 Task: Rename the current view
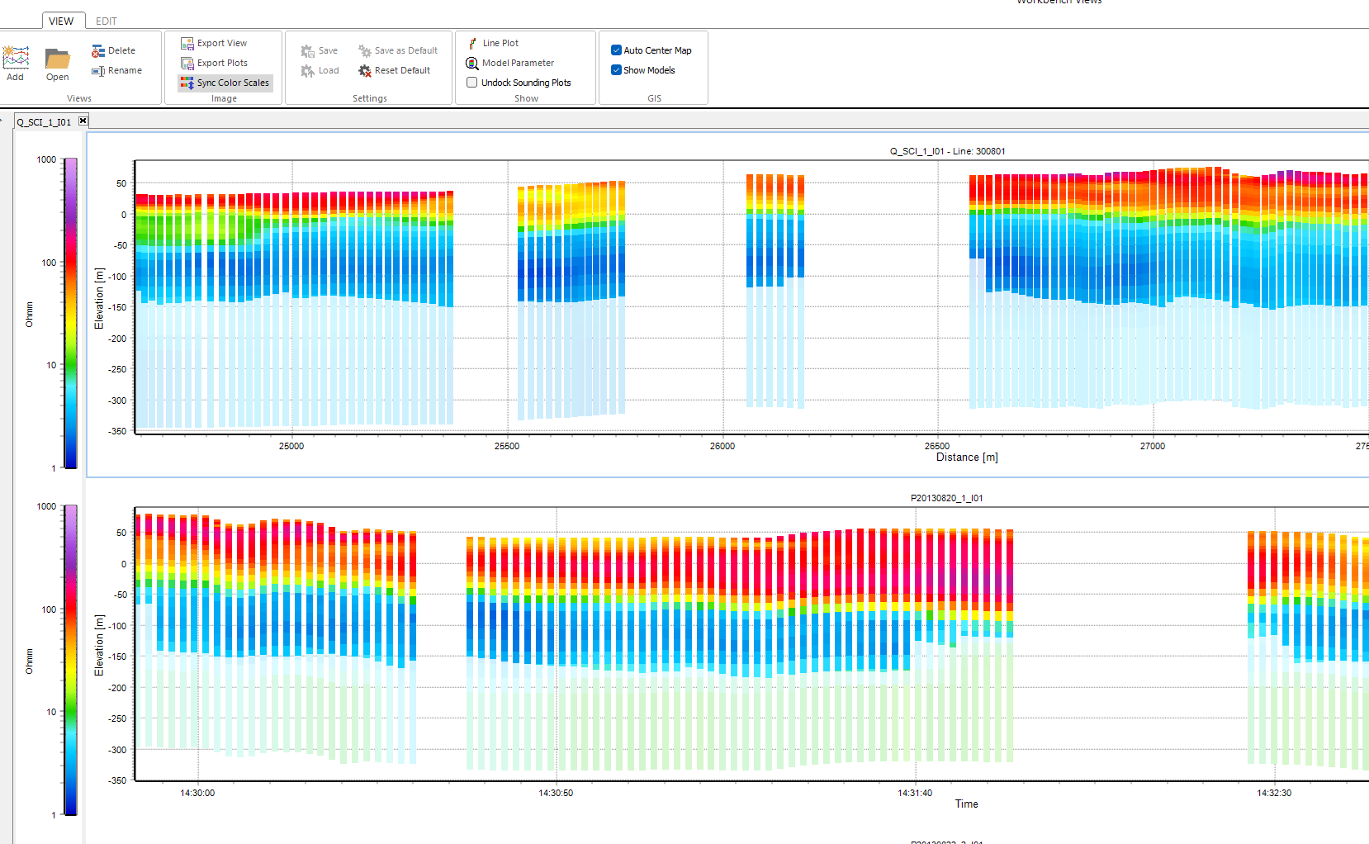(x=117, y=70)
